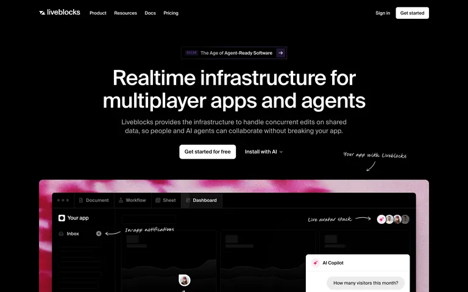The image size is (468, 292).
Task: Open the Pricing page
Action: point(171,13)
